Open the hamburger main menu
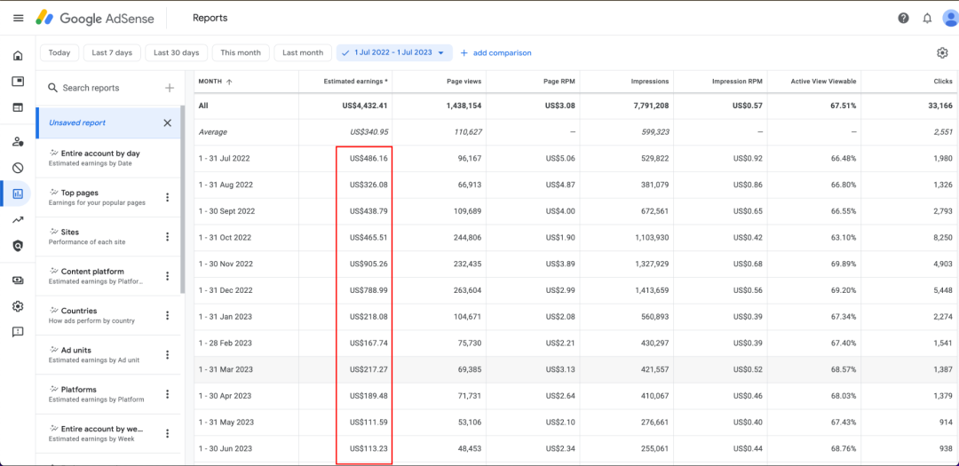This screenshot has width=959, height=466. coord(18,18)
